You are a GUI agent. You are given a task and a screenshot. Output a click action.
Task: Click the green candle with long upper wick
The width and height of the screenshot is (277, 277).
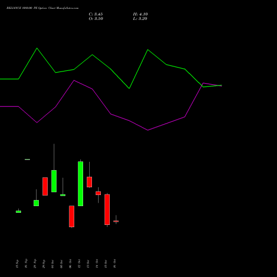(x=54, y=181)
